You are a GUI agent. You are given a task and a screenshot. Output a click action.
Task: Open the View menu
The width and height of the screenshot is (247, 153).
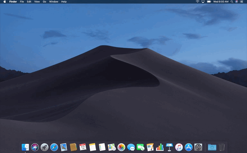click(x=37, y=2)
